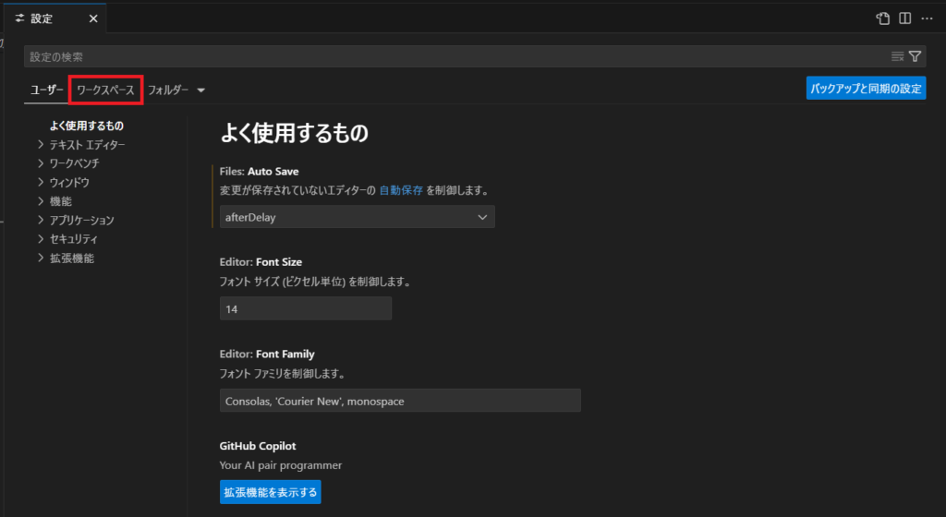Viewport: 946px width, 517px height.
Task: Close the 設定 editor tab
Action: 92,18
